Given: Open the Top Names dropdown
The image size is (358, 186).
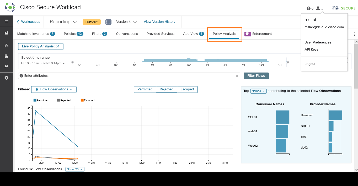Looking at the screenshot, I should 258,91.
